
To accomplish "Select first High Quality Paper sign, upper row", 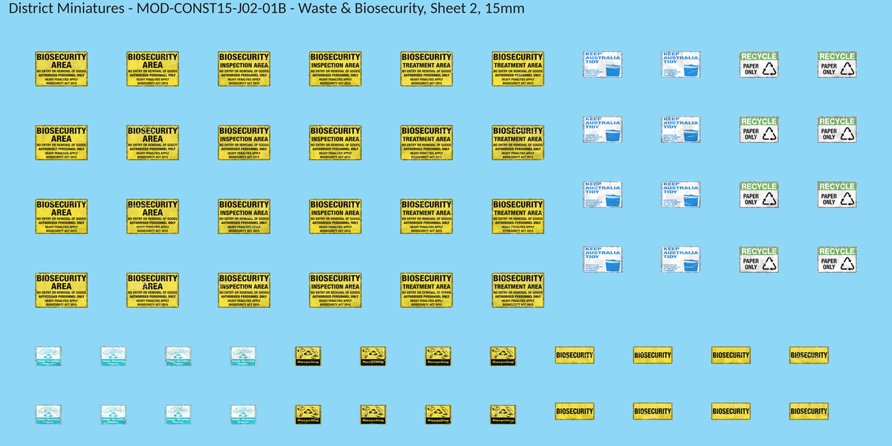I will click(48, 356).
